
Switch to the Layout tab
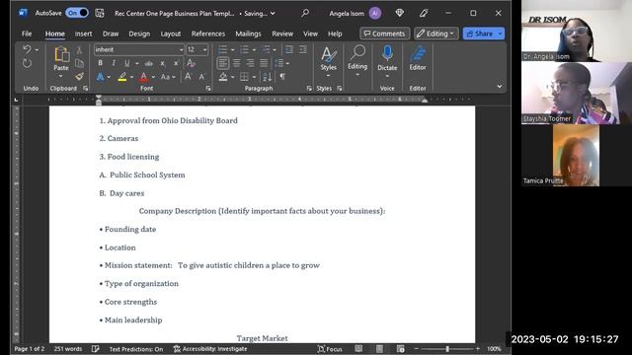pos(171,34)
